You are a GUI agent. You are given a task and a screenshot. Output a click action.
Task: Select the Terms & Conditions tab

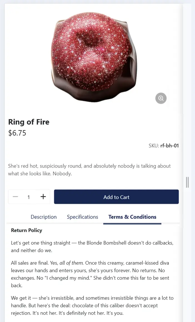coord(132,217)
